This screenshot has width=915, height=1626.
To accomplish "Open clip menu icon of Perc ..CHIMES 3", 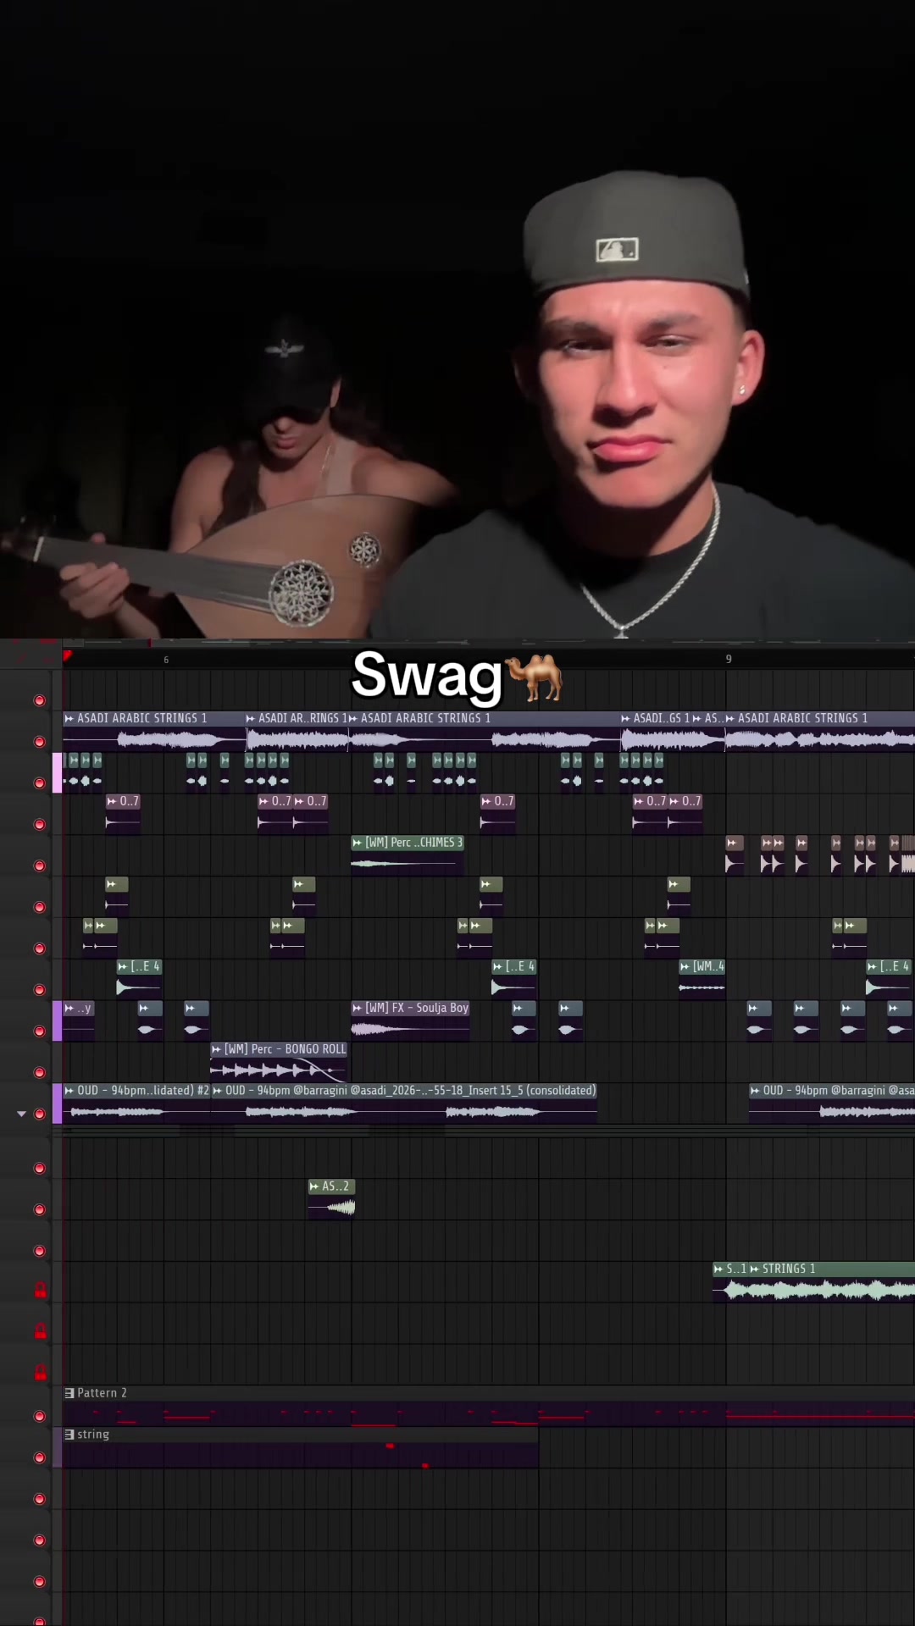I will click(x=358, y=843).
